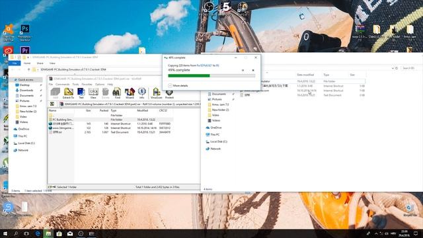The height and width of the screenshot is (238, 423).
Task: Open Desktop in left Explorer sidebar
Action: [x=24, y=85]
